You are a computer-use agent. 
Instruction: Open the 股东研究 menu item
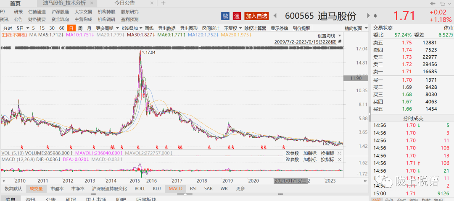tap(129, 12)
